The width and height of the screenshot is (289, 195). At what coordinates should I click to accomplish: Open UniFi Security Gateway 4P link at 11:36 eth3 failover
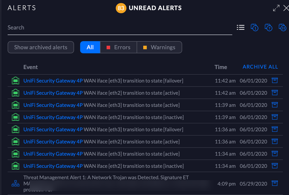tap(53, 129)
